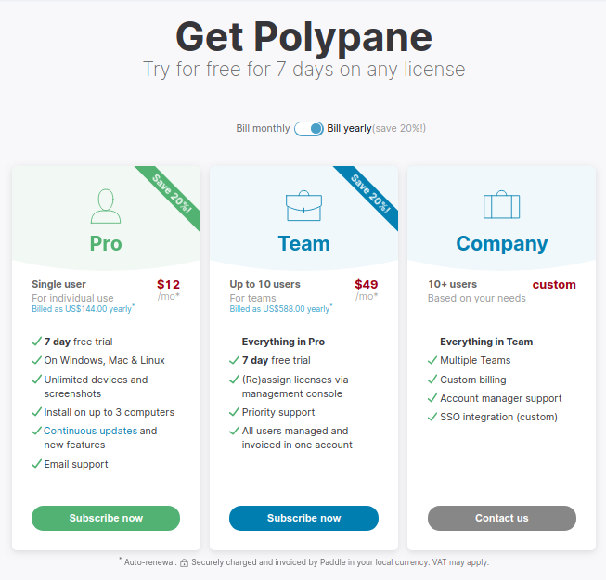Click the Team plan Save 20% ribbon

pos(370,195)
